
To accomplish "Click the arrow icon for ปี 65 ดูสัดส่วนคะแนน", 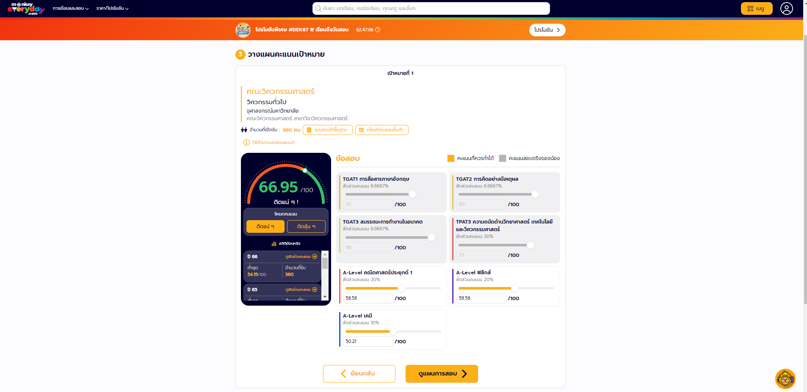I will tap(315, 290).
